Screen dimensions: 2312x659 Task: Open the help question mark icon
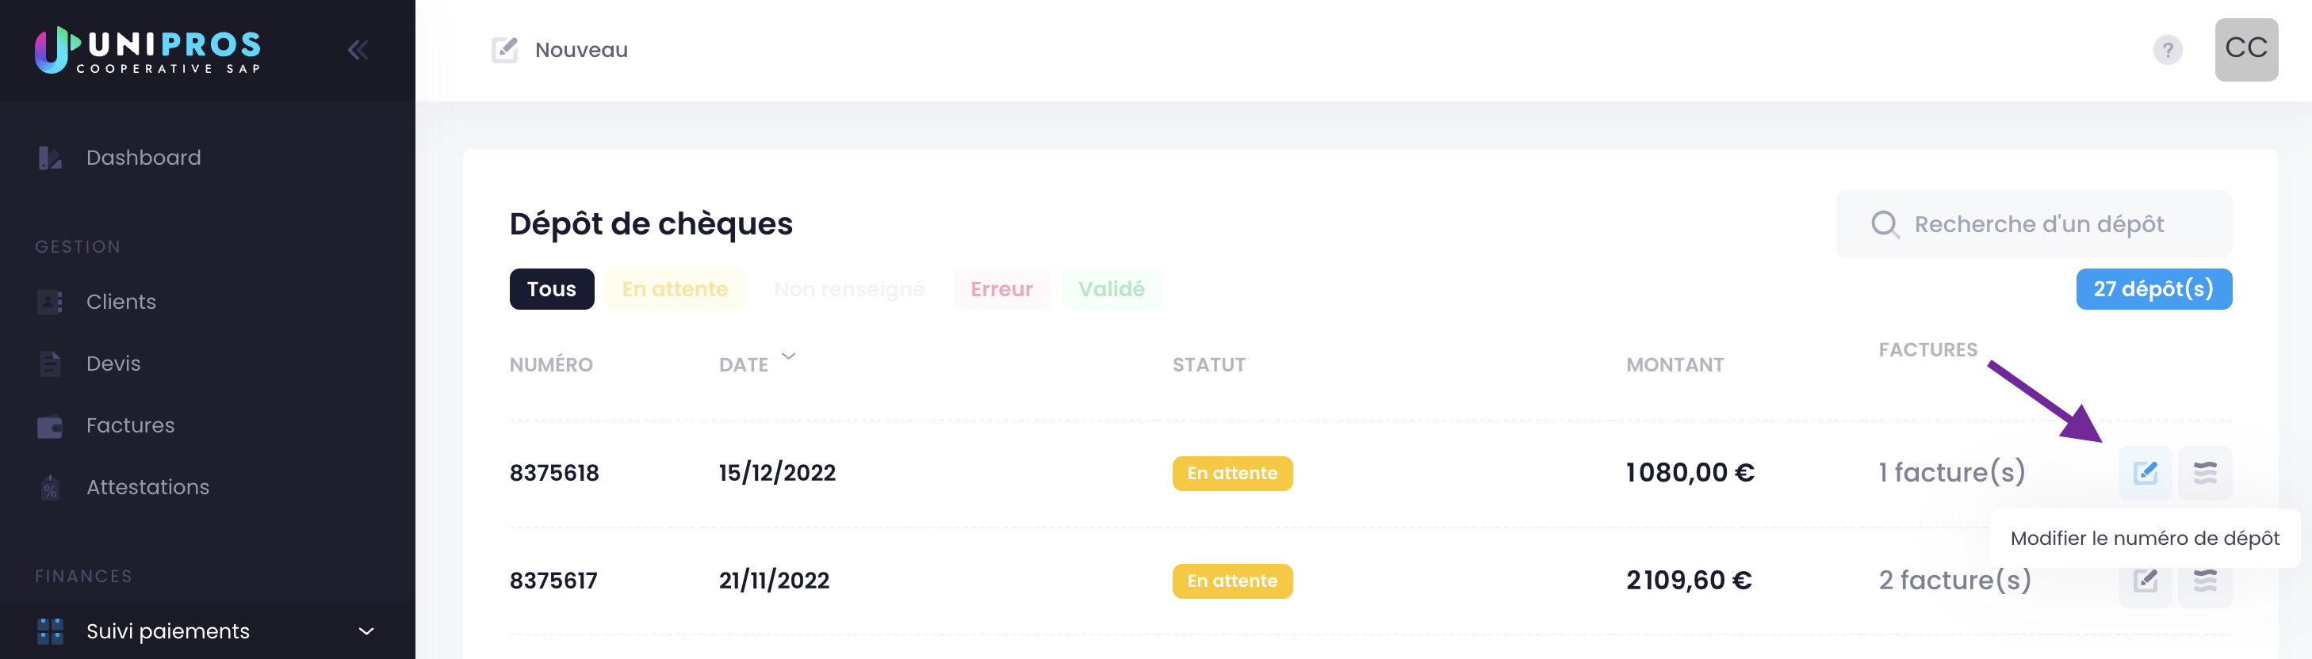tap(2168, 50)
